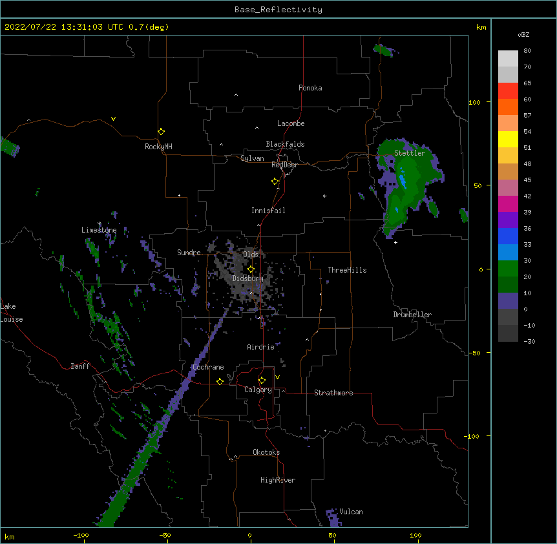The height and width of the screenshot is (544, 557).
Task: Click the dBZ legend heading
Action: 523,35
